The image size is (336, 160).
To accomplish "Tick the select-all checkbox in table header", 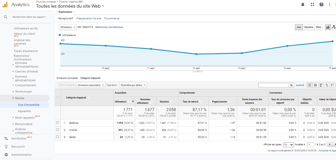I will pos(57,98).
